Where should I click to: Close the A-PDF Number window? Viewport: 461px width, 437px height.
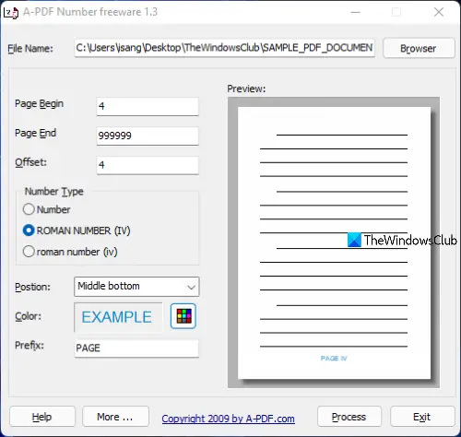pyautogui.click(x=439, y=12)
